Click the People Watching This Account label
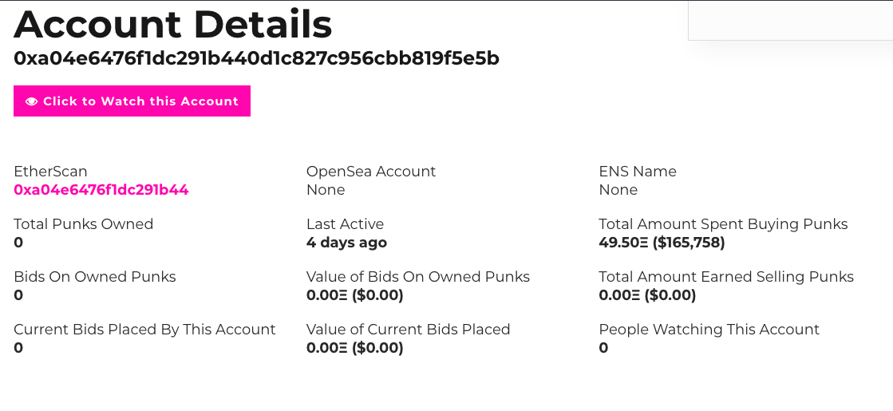Screen dimensions: 893x411 click(x=709, y=330)
